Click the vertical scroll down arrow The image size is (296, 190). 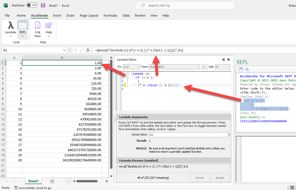(111, 176)
